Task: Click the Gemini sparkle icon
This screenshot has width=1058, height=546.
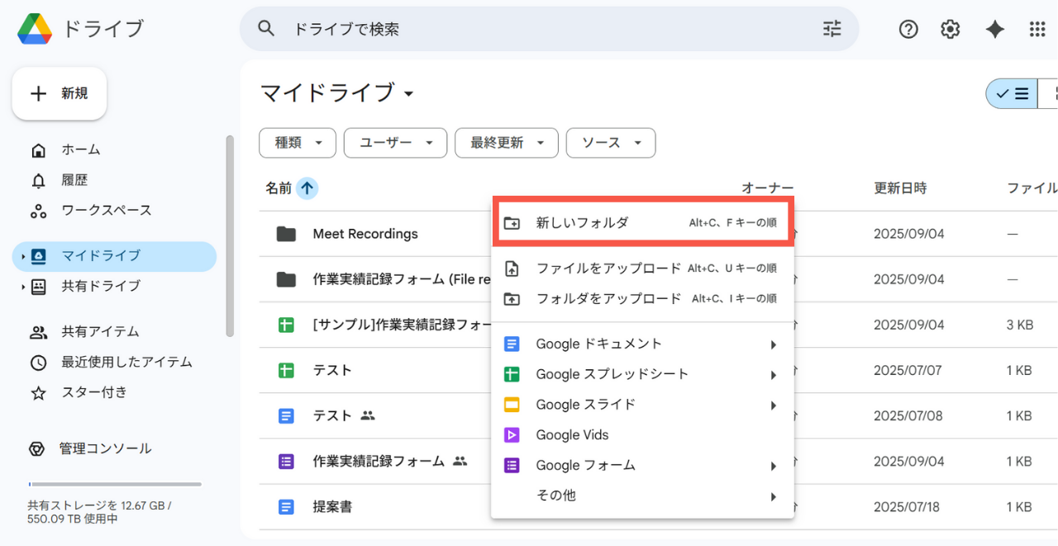Action: point(994,29)
